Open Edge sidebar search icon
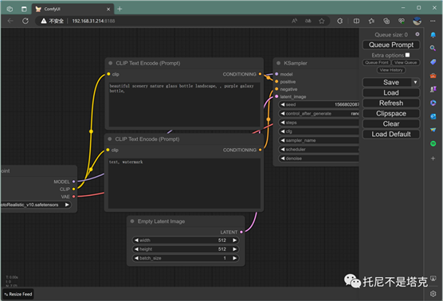The height and width of the screenshot is (301, 443). (433, 49)
